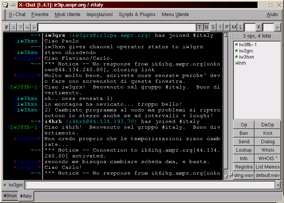Click the chat scrollbar up arrow
The image size is (284, 203).
tap(226, 35)
